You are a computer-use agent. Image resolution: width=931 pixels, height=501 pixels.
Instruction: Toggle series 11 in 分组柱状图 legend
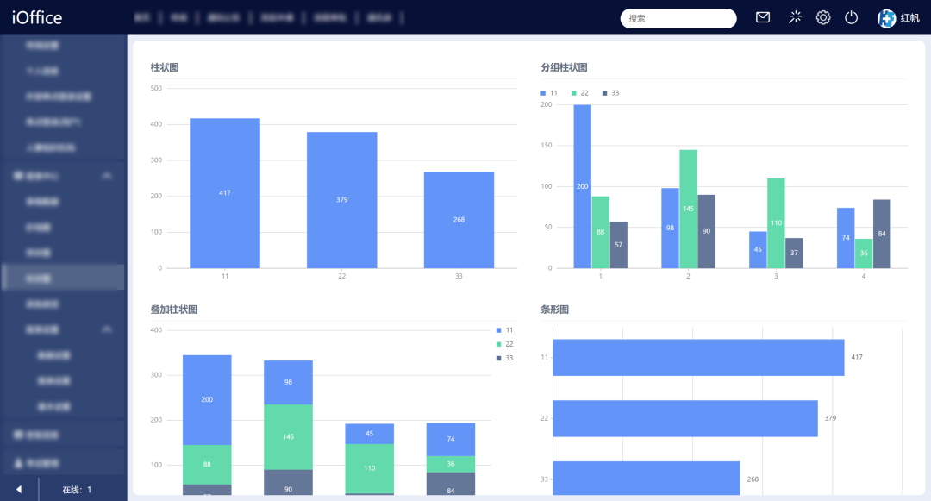pos(549,93)
